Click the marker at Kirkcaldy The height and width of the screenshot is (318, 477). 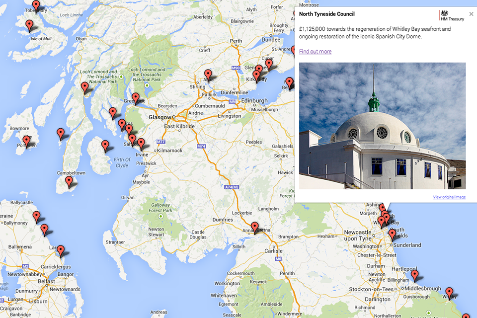click(256, 76)
